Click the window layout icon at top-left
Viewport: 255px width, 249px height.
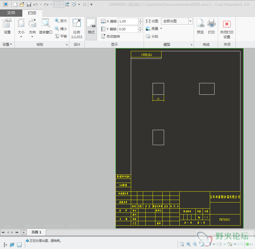click(x=6, y=4)
